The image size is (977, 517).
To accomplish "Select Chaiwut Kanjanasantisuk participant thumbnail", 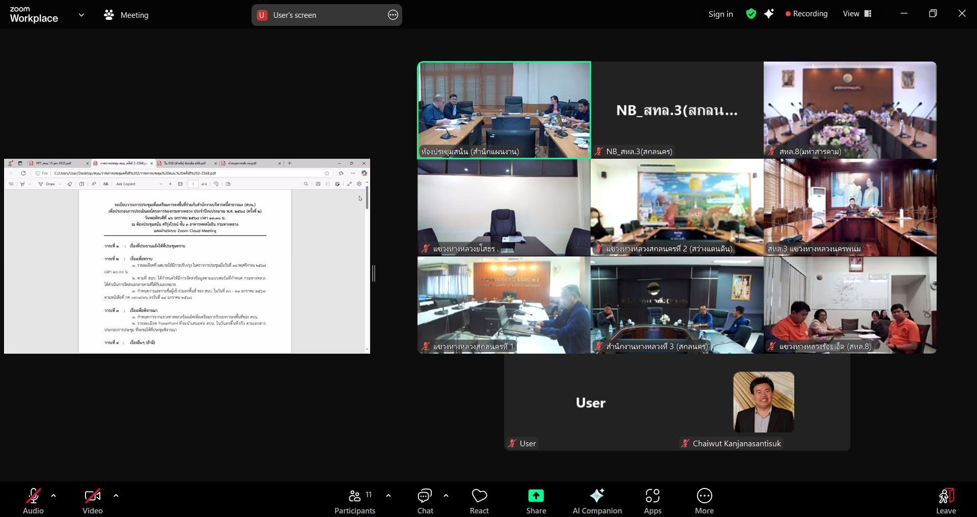I will (x=763, y=402).
